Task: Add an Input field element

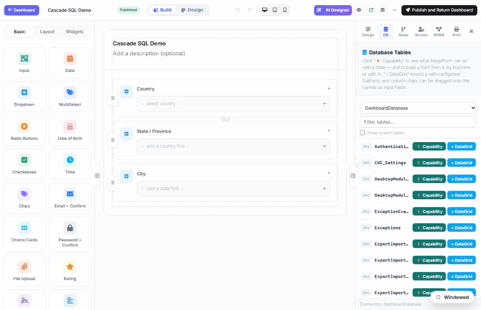Action: pyautogui.click(x=24, y=63)
